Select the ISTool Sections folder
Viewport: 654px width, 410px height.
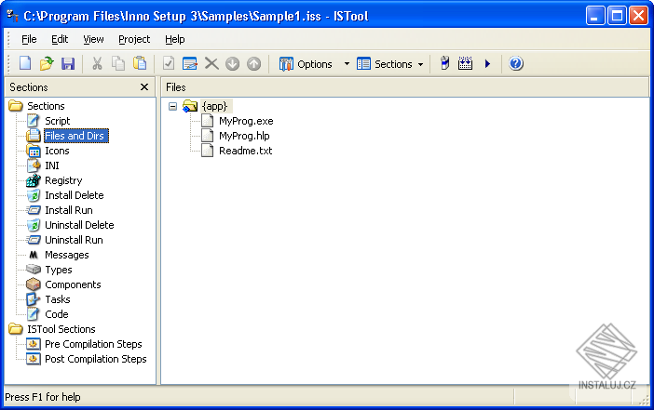point(61,329)
